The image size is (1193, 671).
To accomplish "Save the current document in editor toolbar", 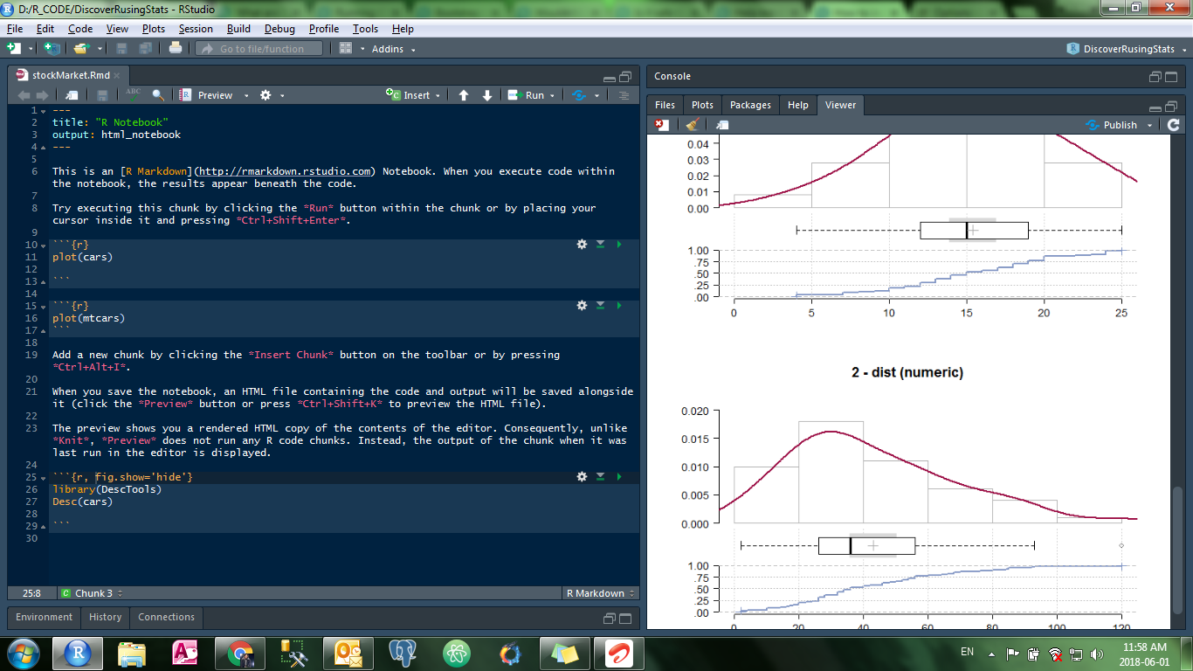I will [103, 95].
